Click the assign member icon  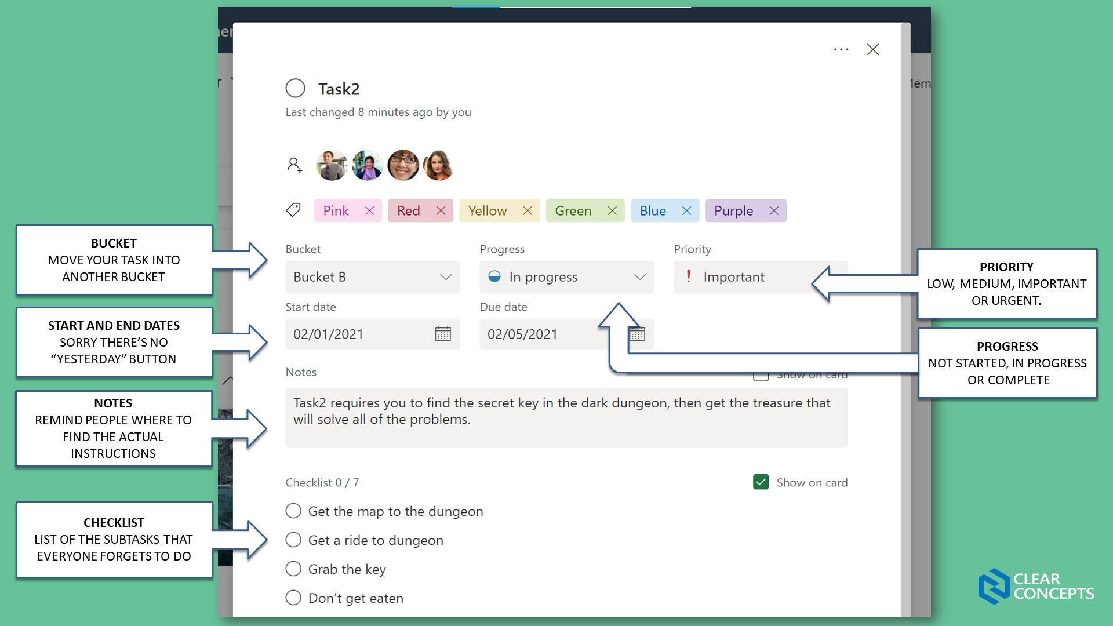click(295, 166)
